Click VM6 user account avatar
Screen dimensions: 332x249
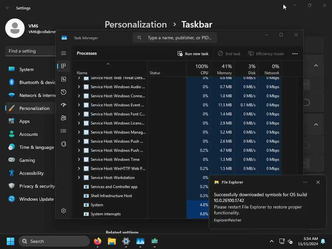tap(15, 28)
